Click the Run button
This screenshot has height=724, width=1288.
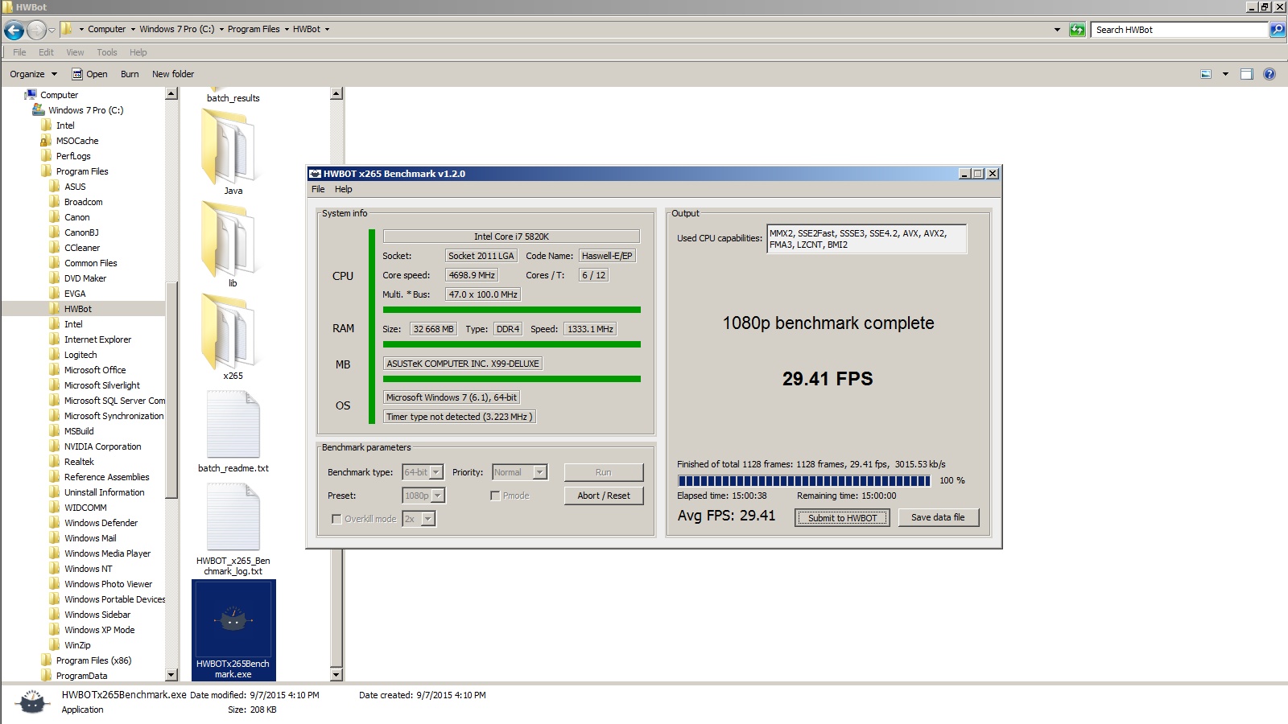pyautogui.click(x=604, y=472)
